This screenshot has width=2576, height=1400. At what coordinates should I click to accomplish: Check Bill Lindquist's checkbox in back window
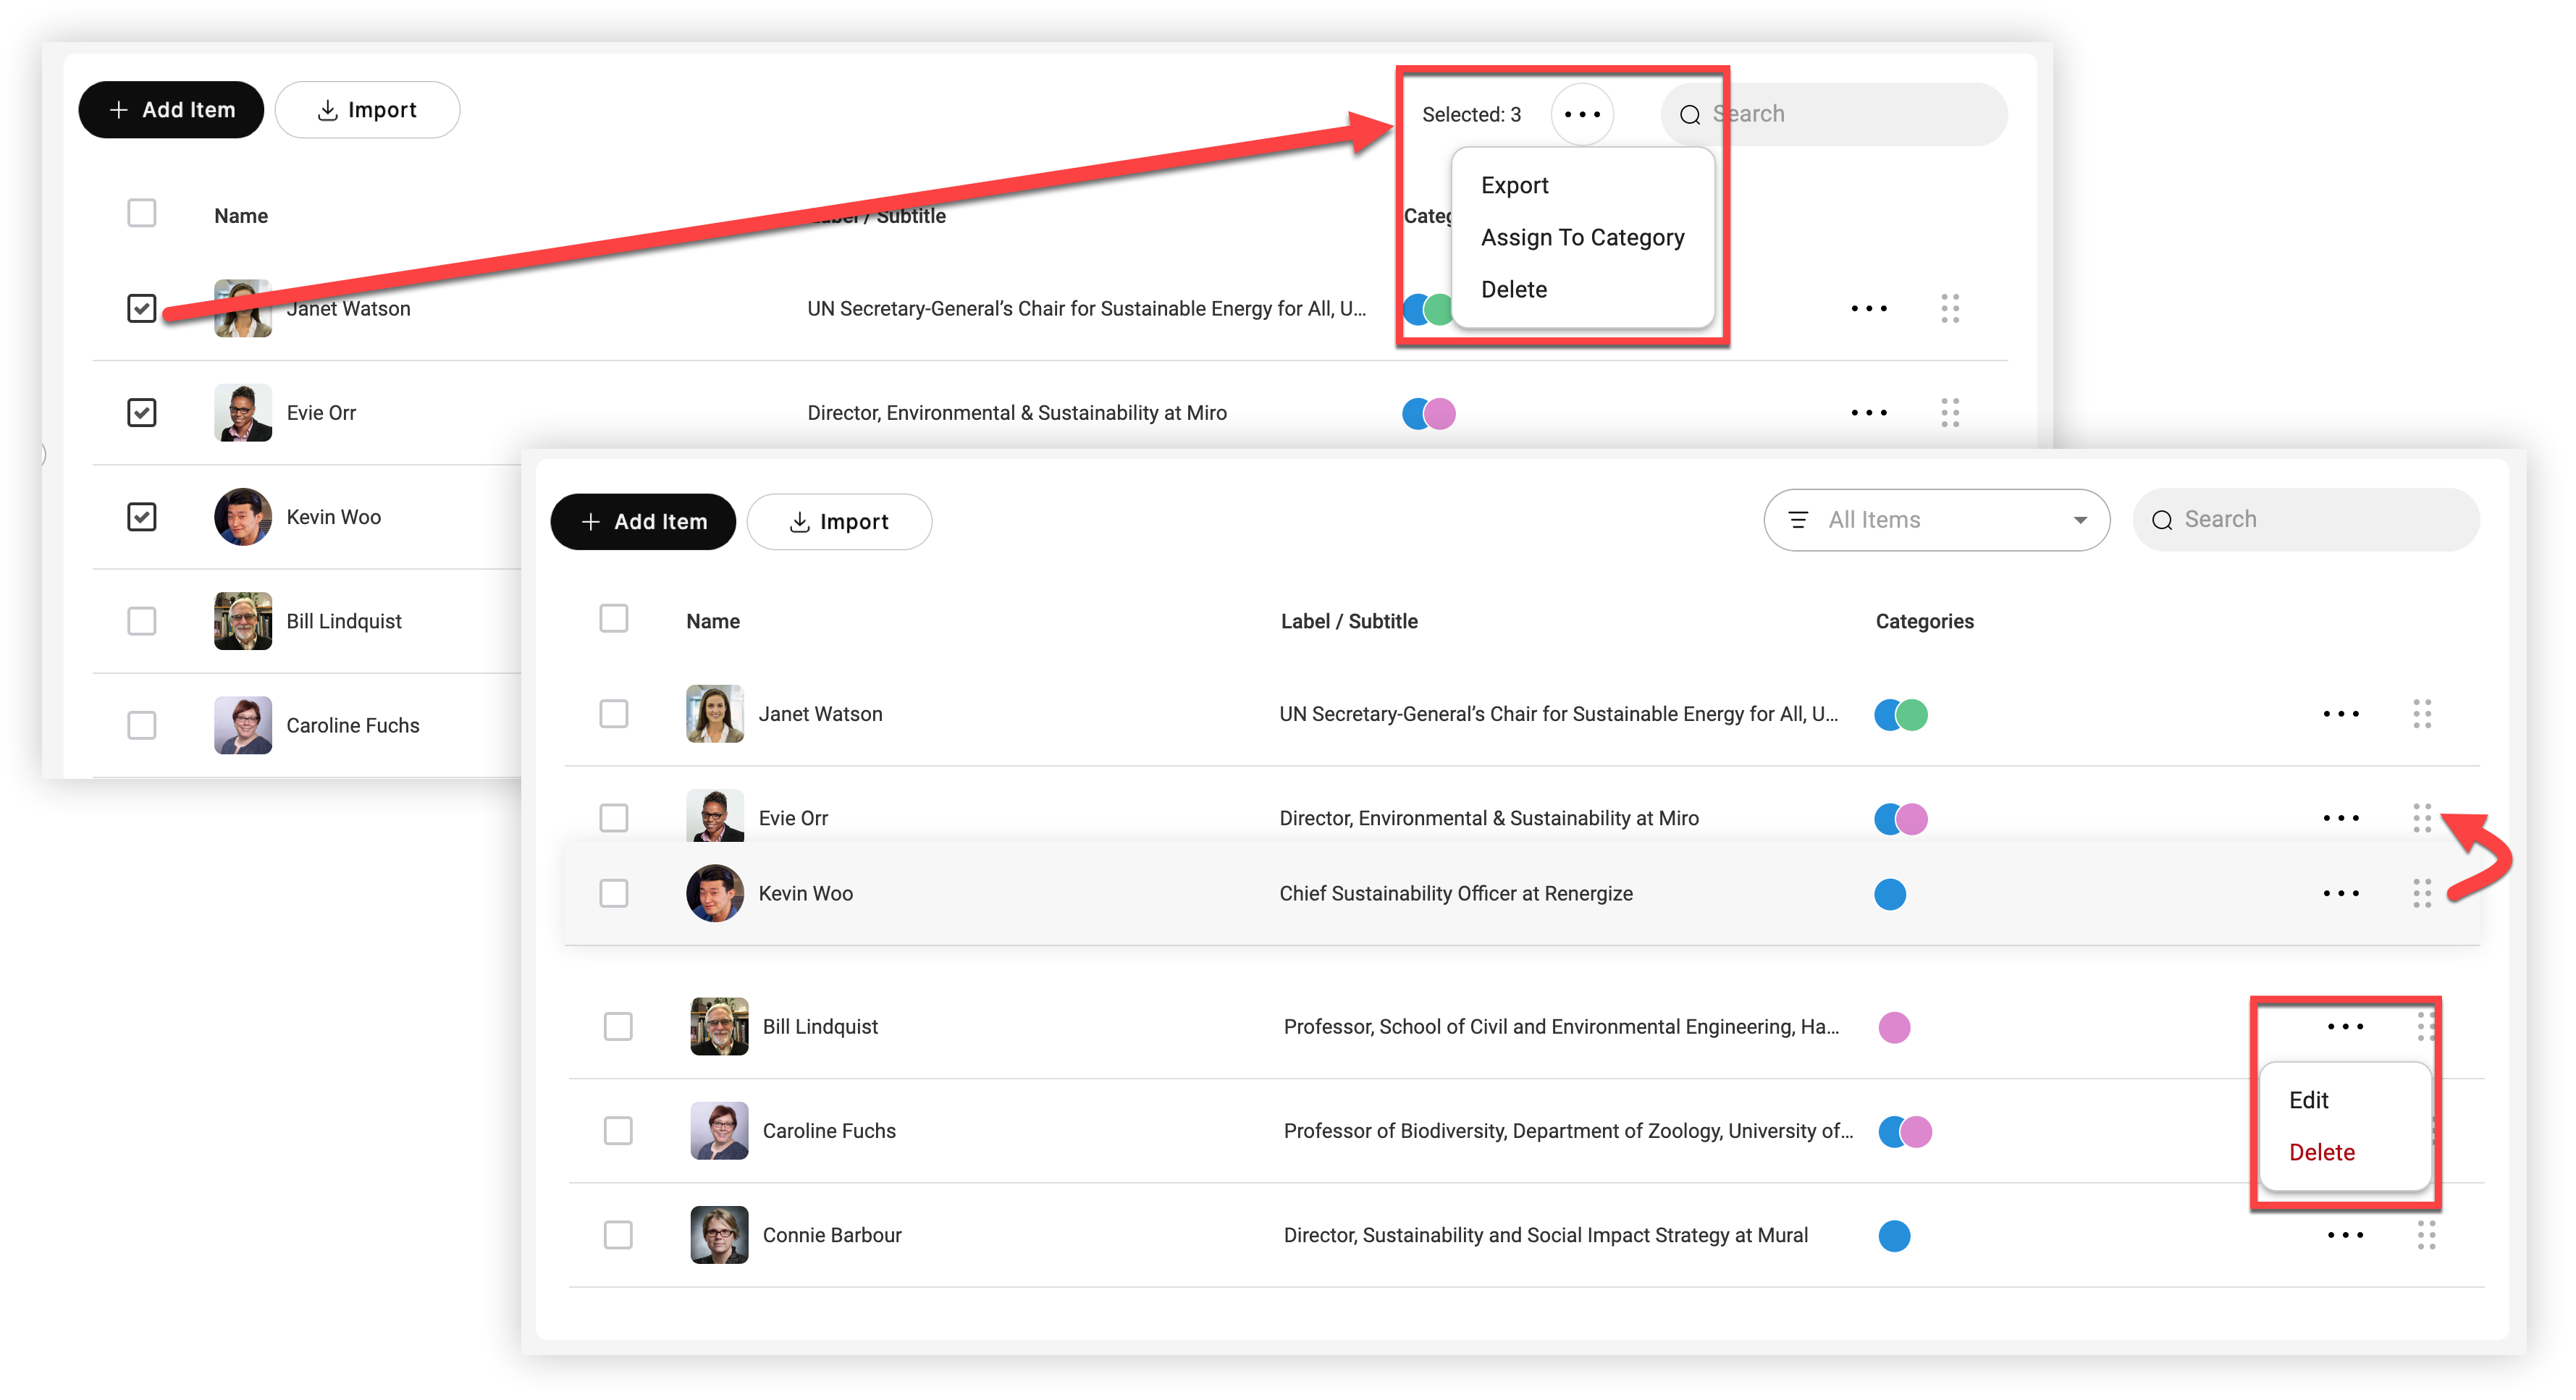tap(142, 621)
